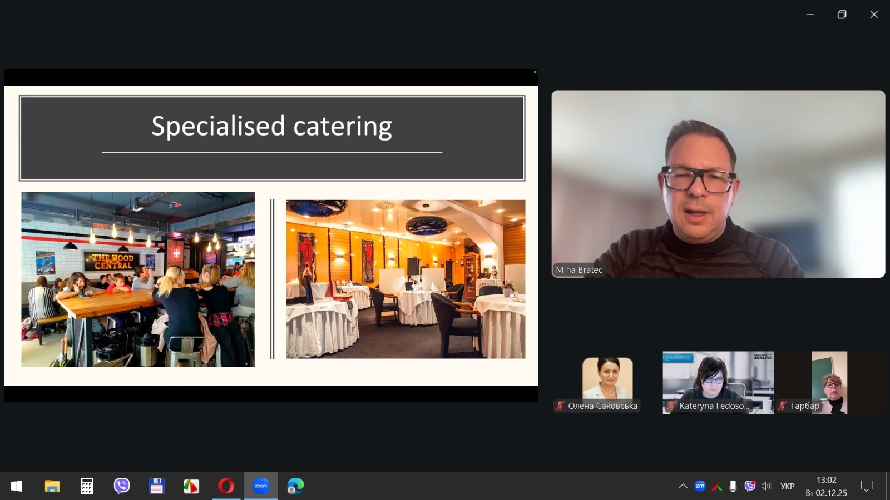Viewport: 890px width, 500px height.
Task: Click the floppy disk app icon
Action: click(156, 486)
